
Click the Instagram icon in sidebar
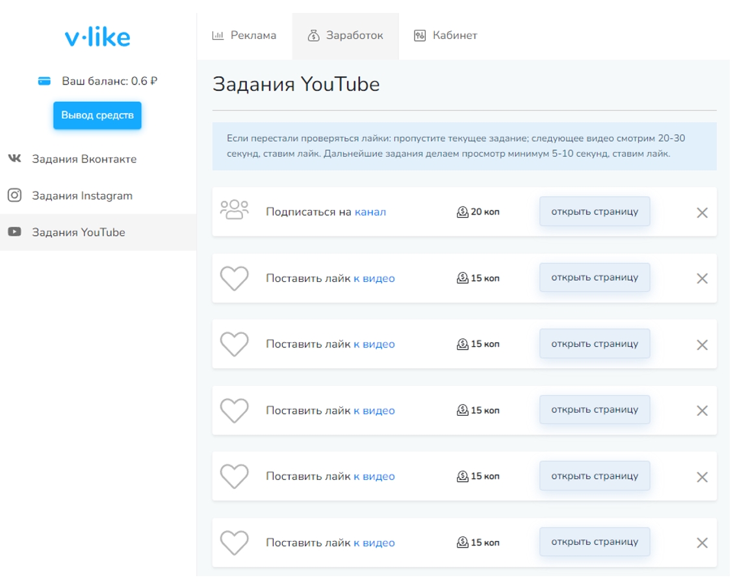point(14,195)
